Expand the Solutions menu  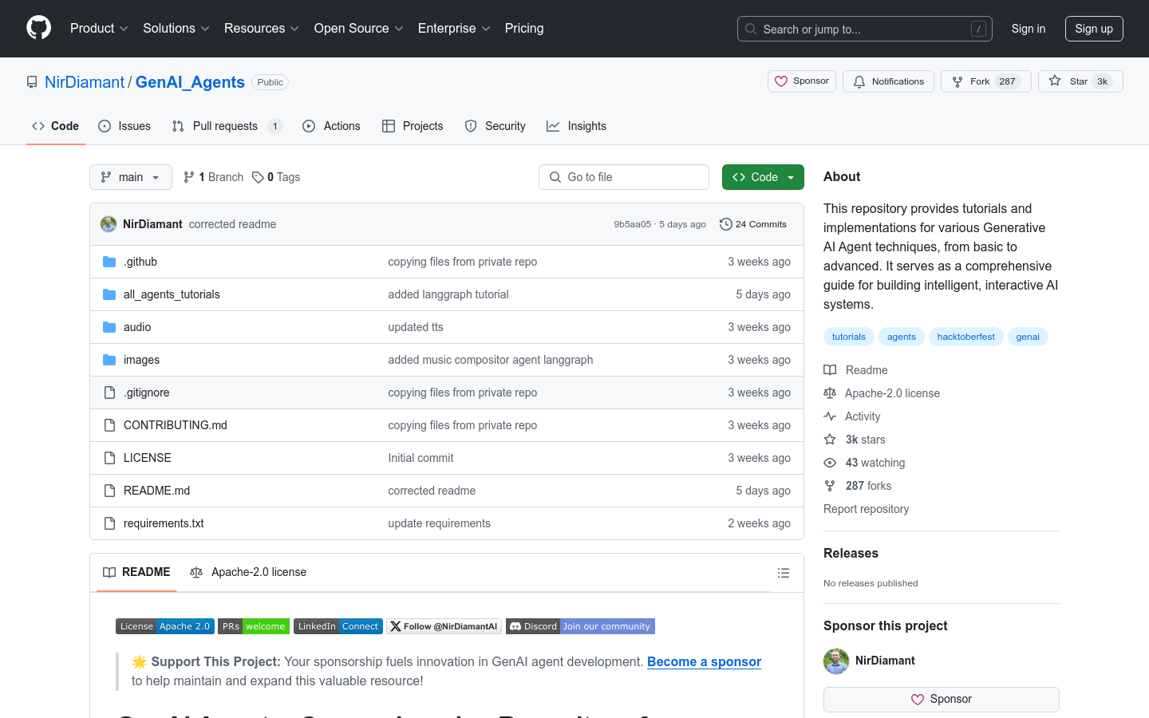click(176, 28)
